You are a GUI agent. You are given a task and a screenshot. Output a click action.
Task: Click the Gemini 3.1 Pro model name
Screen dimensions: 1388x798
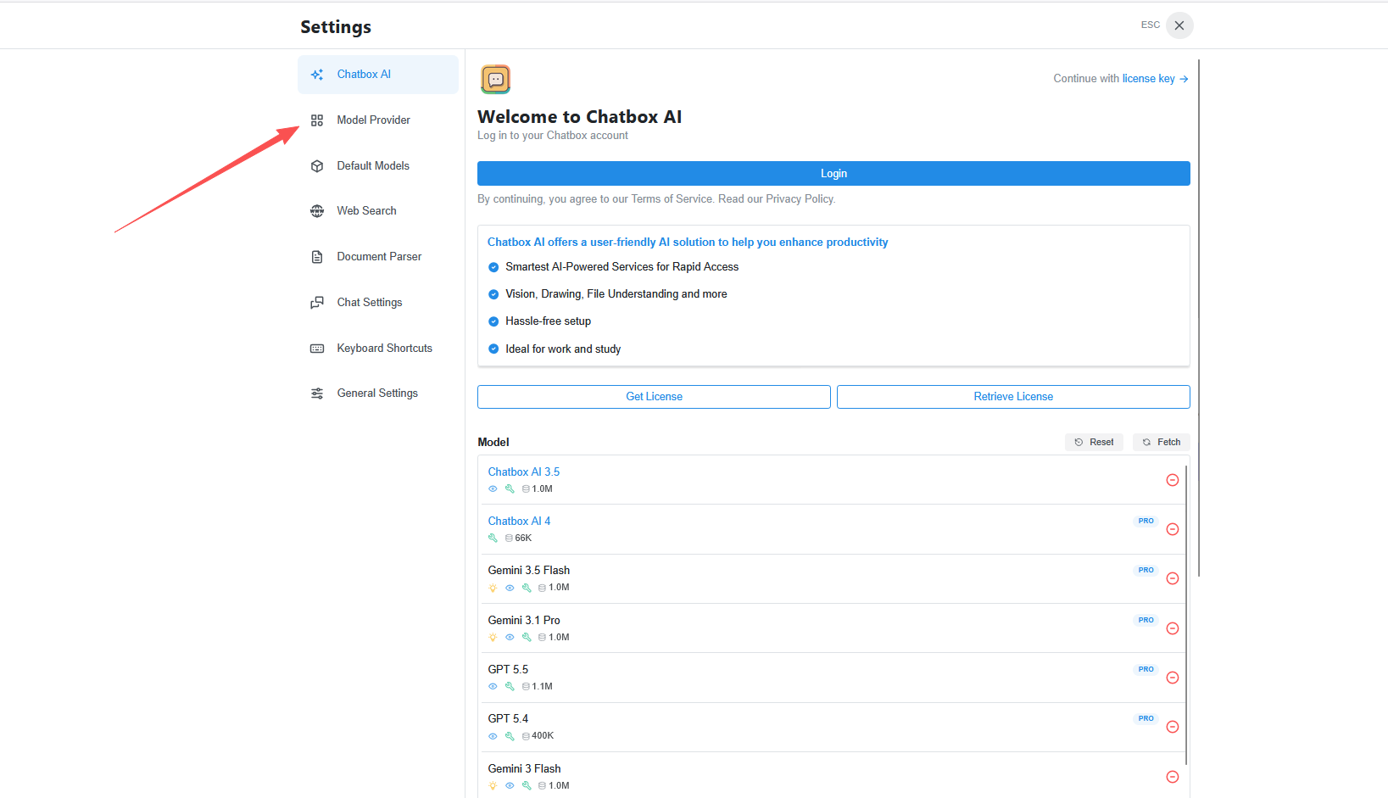coord(524,621)
